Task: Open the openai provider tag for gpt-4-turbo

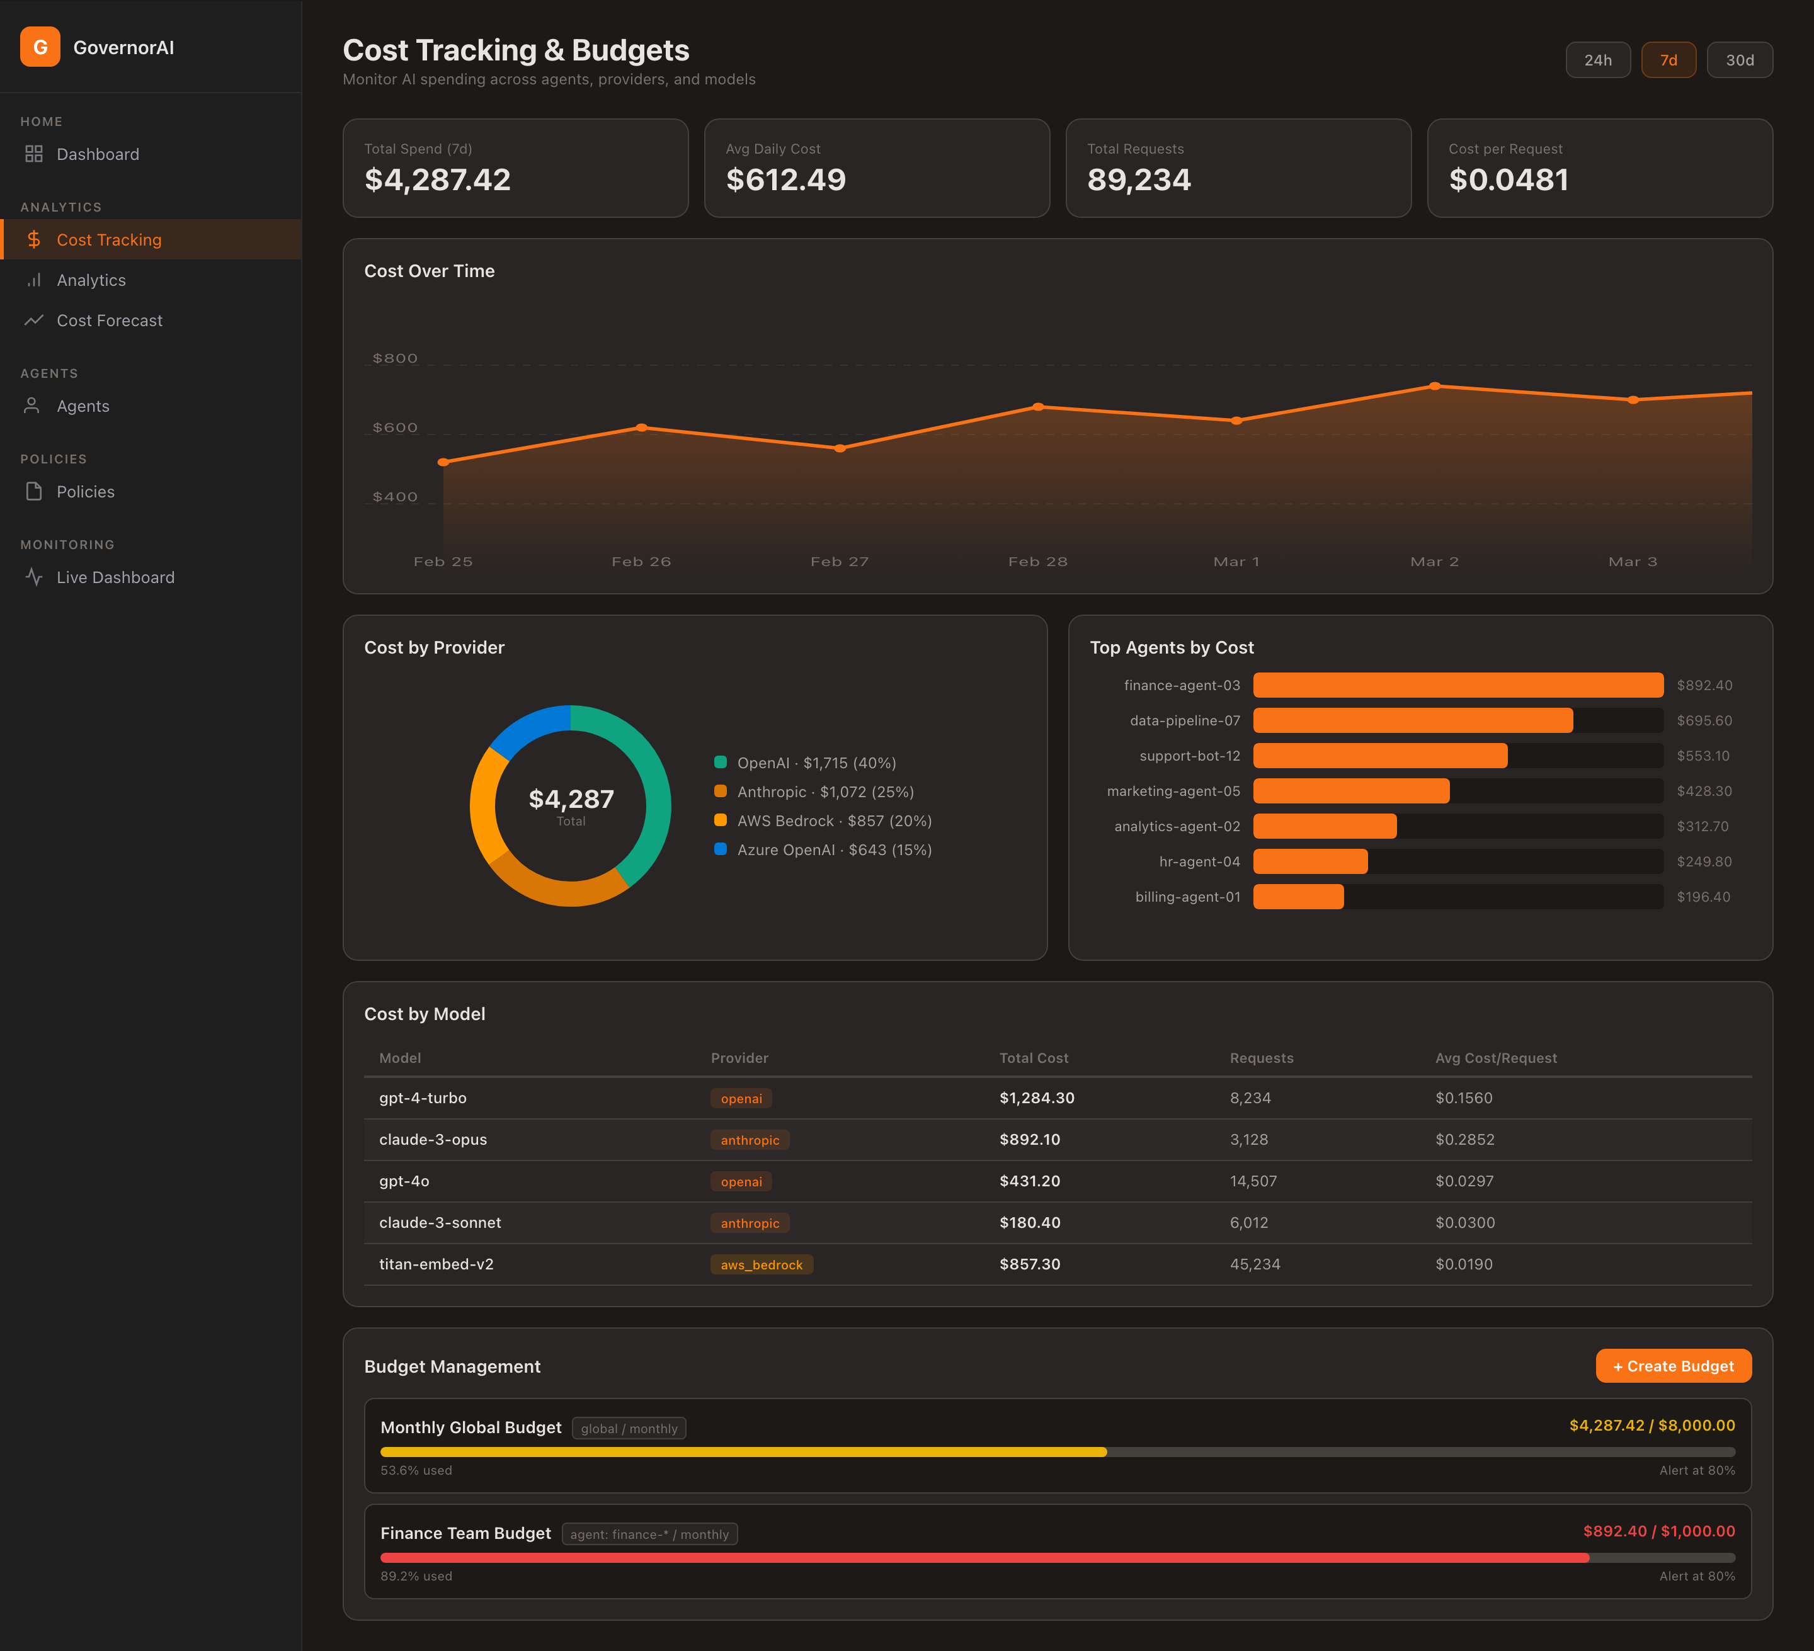Action: 741,1098
